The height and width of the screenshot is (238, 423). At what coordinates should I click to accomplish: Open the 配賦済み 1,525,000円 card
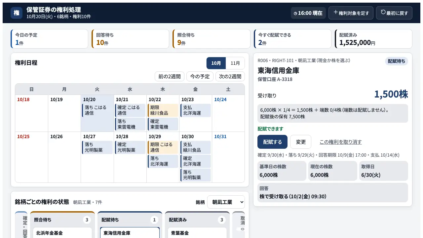[x=373, y=39]
